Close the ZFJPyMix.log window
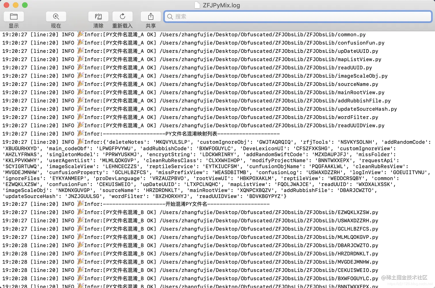The width and height of the screenshot is (435, 288). coord(6,5)
